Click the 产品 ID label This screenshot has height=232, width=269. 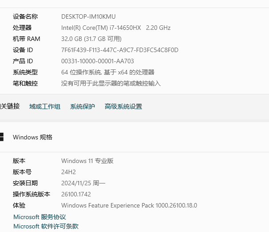point(23,61)
